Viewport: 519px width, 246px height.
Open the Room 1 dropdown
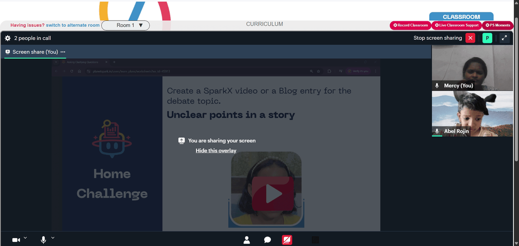point(126,25)
